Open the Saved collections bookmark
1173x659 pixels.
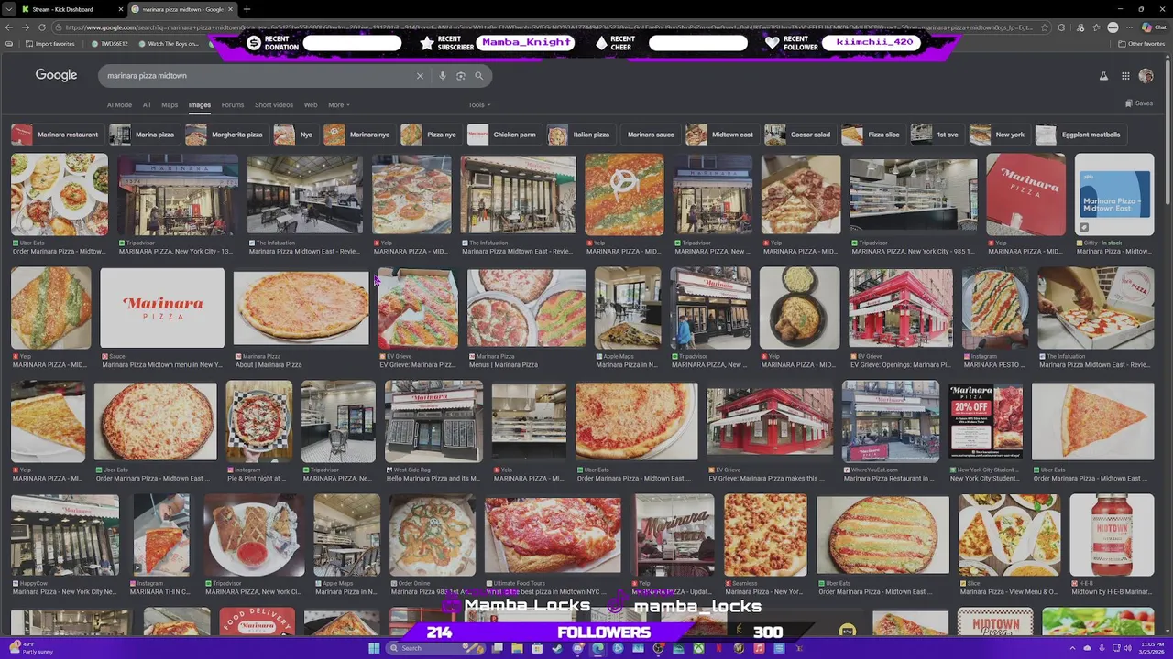pyautogui.click(x=1138, y=103)
